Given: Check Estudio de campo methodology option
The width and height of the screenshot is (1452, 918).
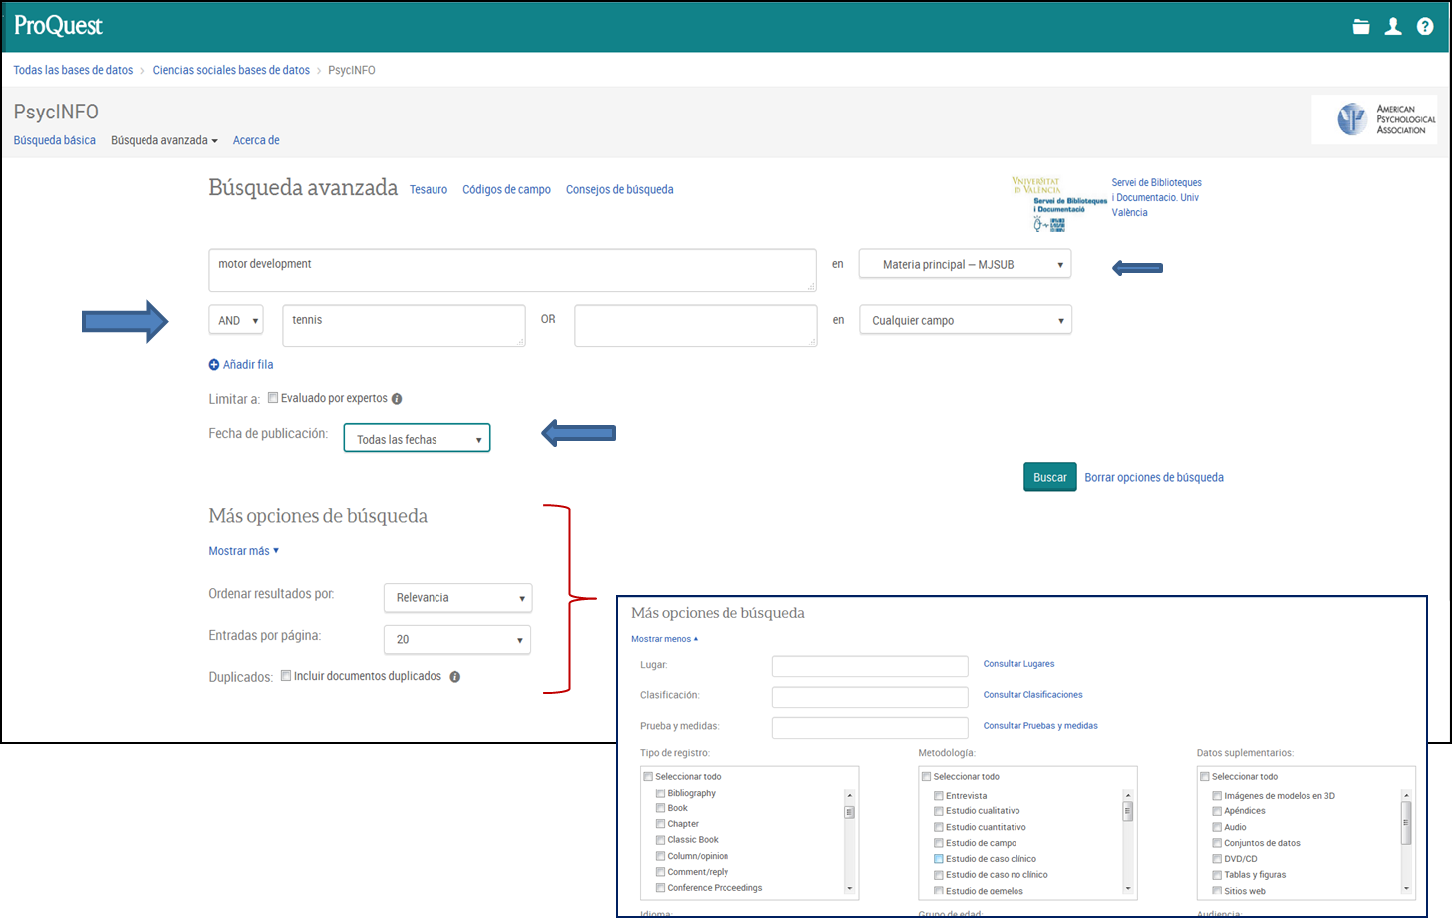Looking at the screenshot, I should (938, 843).
